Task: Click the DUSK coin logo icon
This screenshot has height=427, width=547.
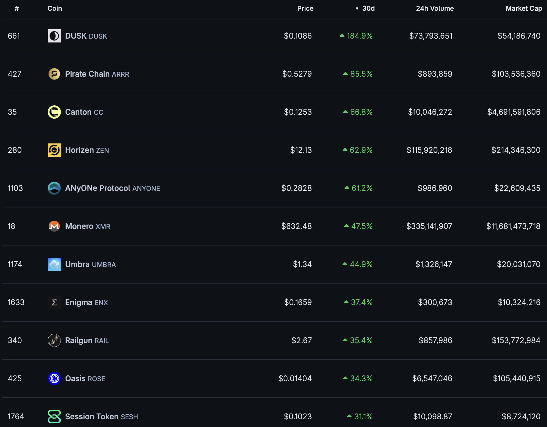Action: [x=54, y=36]
